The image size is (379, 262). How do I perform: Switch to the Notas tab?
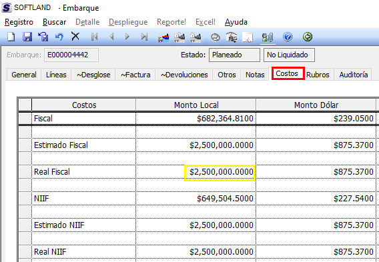tap(255, 75)
